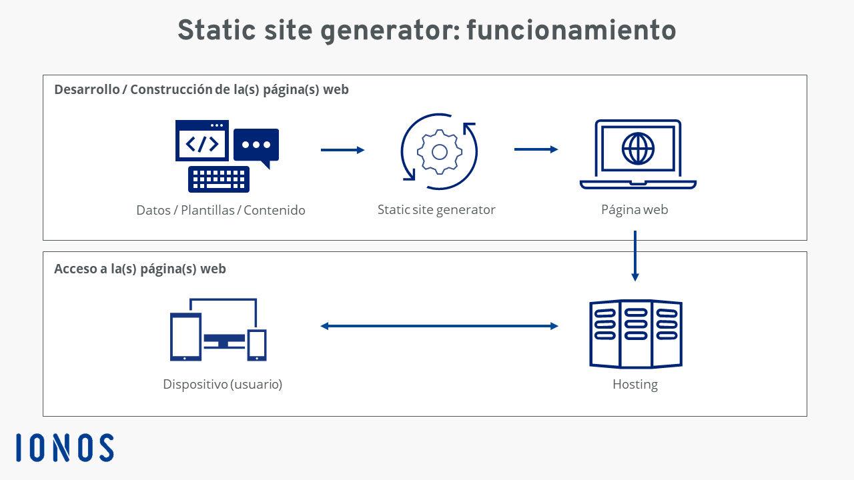The height and width of the screenshot is (480, 854).
Task: Click the code window icon
Action: pos(202,141)
